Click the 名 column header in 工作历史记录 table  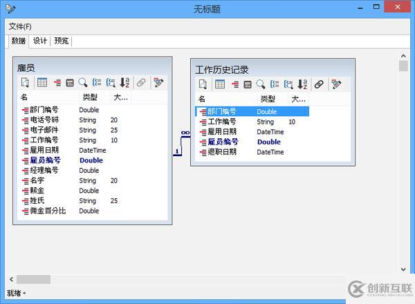(226, 99)
